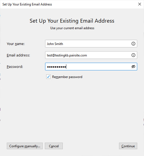Click the info icon in the name field
Screen dimensions: 144x156
coord(133,44)
